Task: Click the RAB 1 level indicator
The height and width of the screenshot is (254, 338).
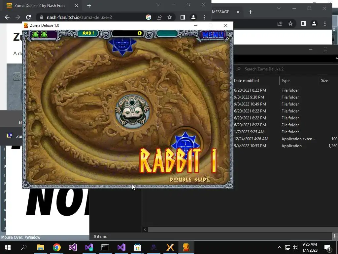Action: pos(88,33)
